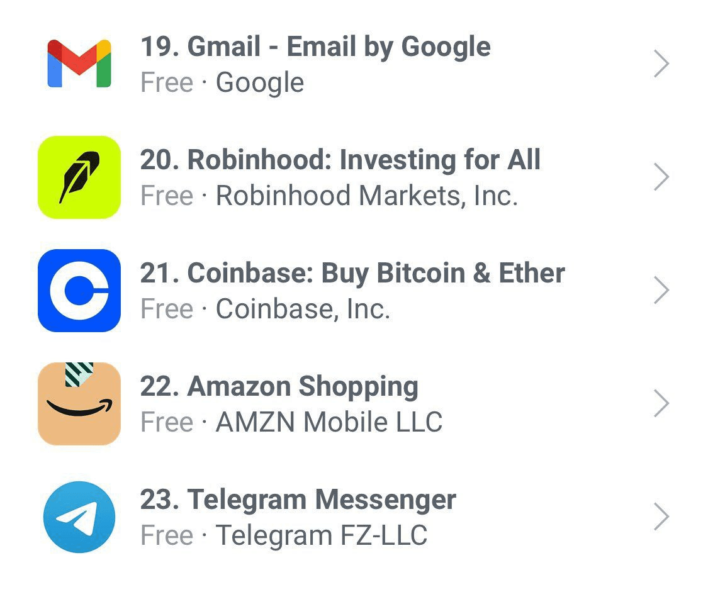
Task: Select 'Free · Robinhood Markets, Inc.' subtitle
Action: (329, 196)
